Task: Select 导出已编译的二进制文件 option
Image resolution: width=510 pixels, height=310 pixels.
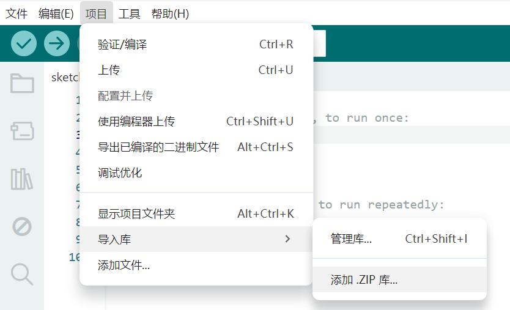Action: (158, 147)
